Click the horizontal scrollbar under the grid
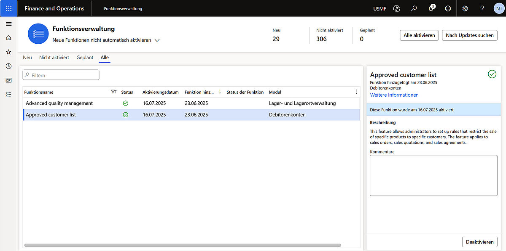Image resolution: width=506 pixels, height=251 pixels. 182,245
